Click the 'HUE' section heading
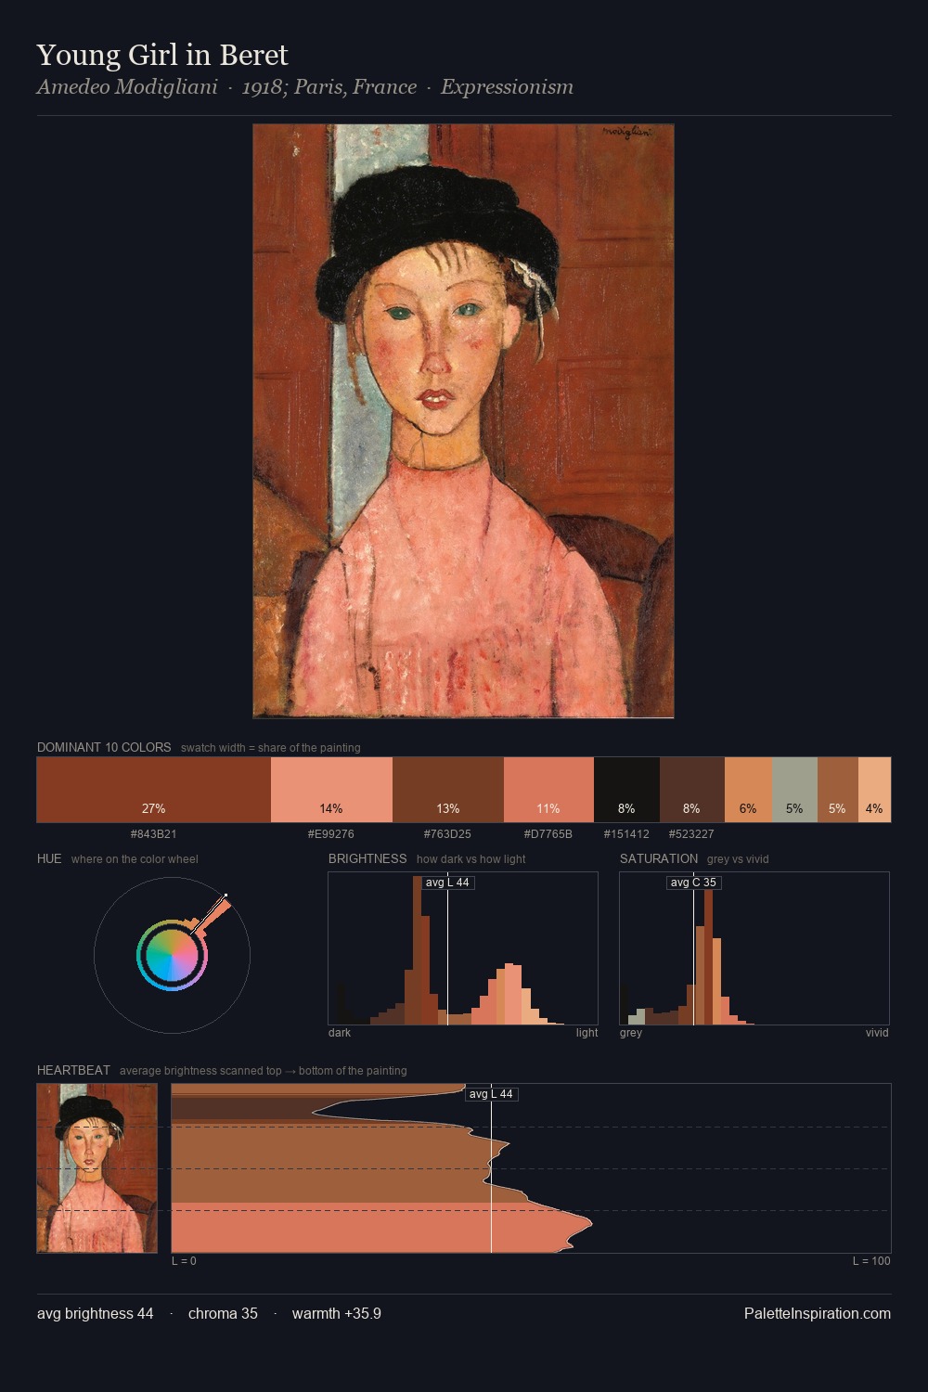 [49, 858]
